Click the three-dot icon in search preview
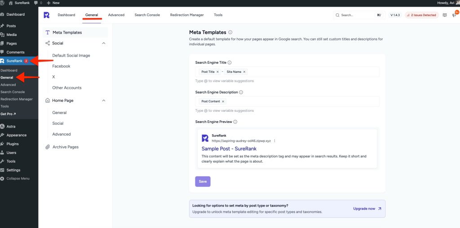The width and height of the screenshot is (460, 228). 274,140
